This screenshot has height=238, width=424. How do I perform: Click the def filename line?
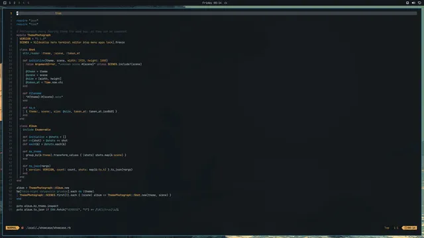tap(32, 93)
